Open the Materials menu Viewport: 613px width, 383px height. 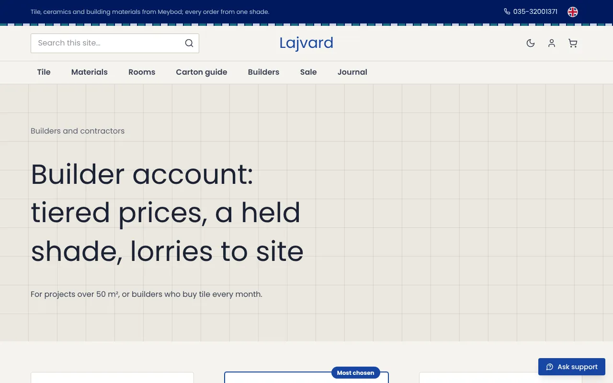[90, 72]
